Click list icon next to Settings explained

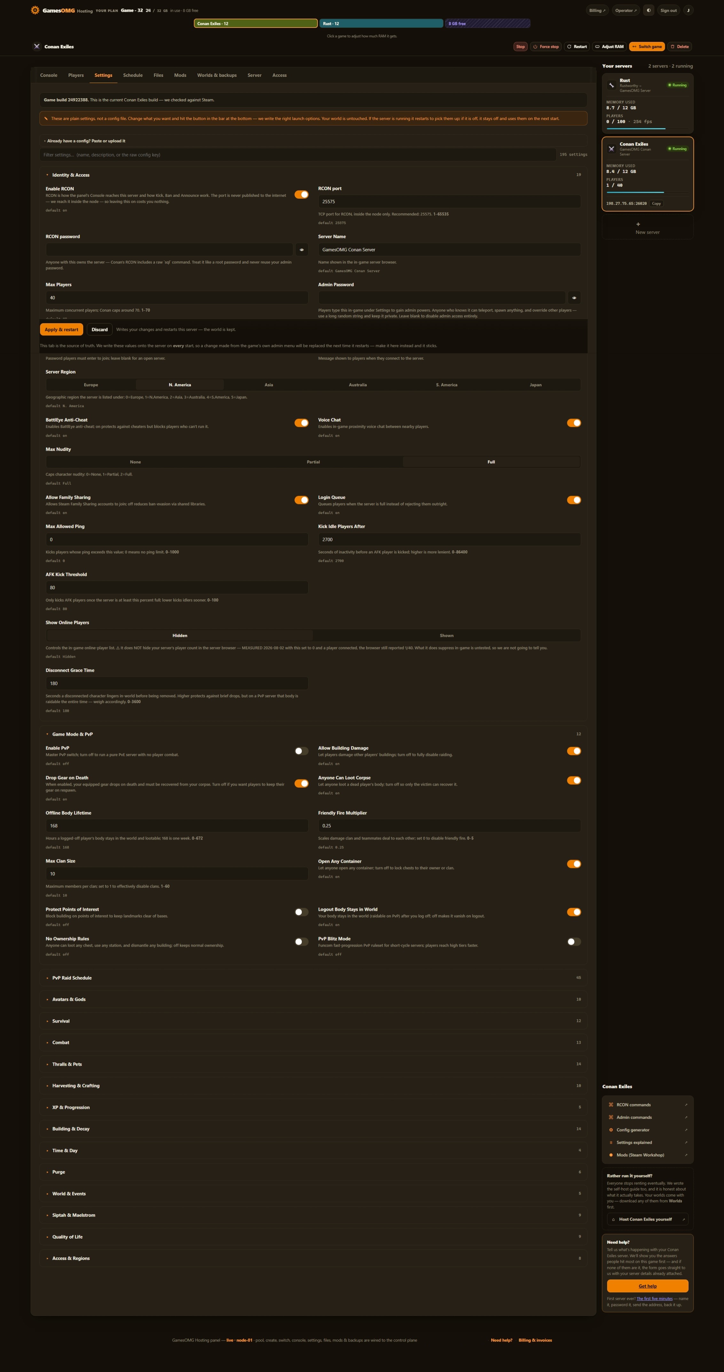pos(611,1143)
